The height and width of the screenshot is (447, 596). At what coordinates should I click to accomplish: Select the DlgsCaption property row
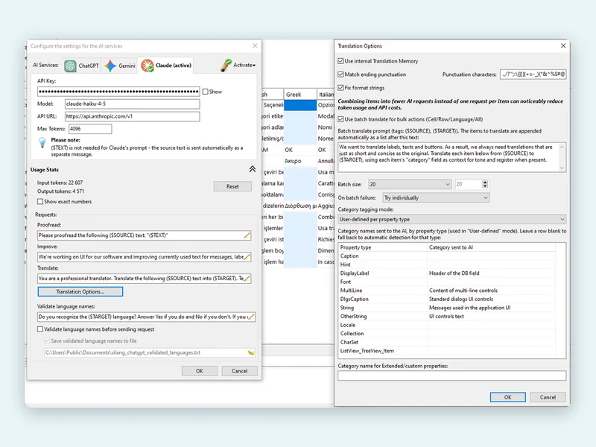click(447, 299)
